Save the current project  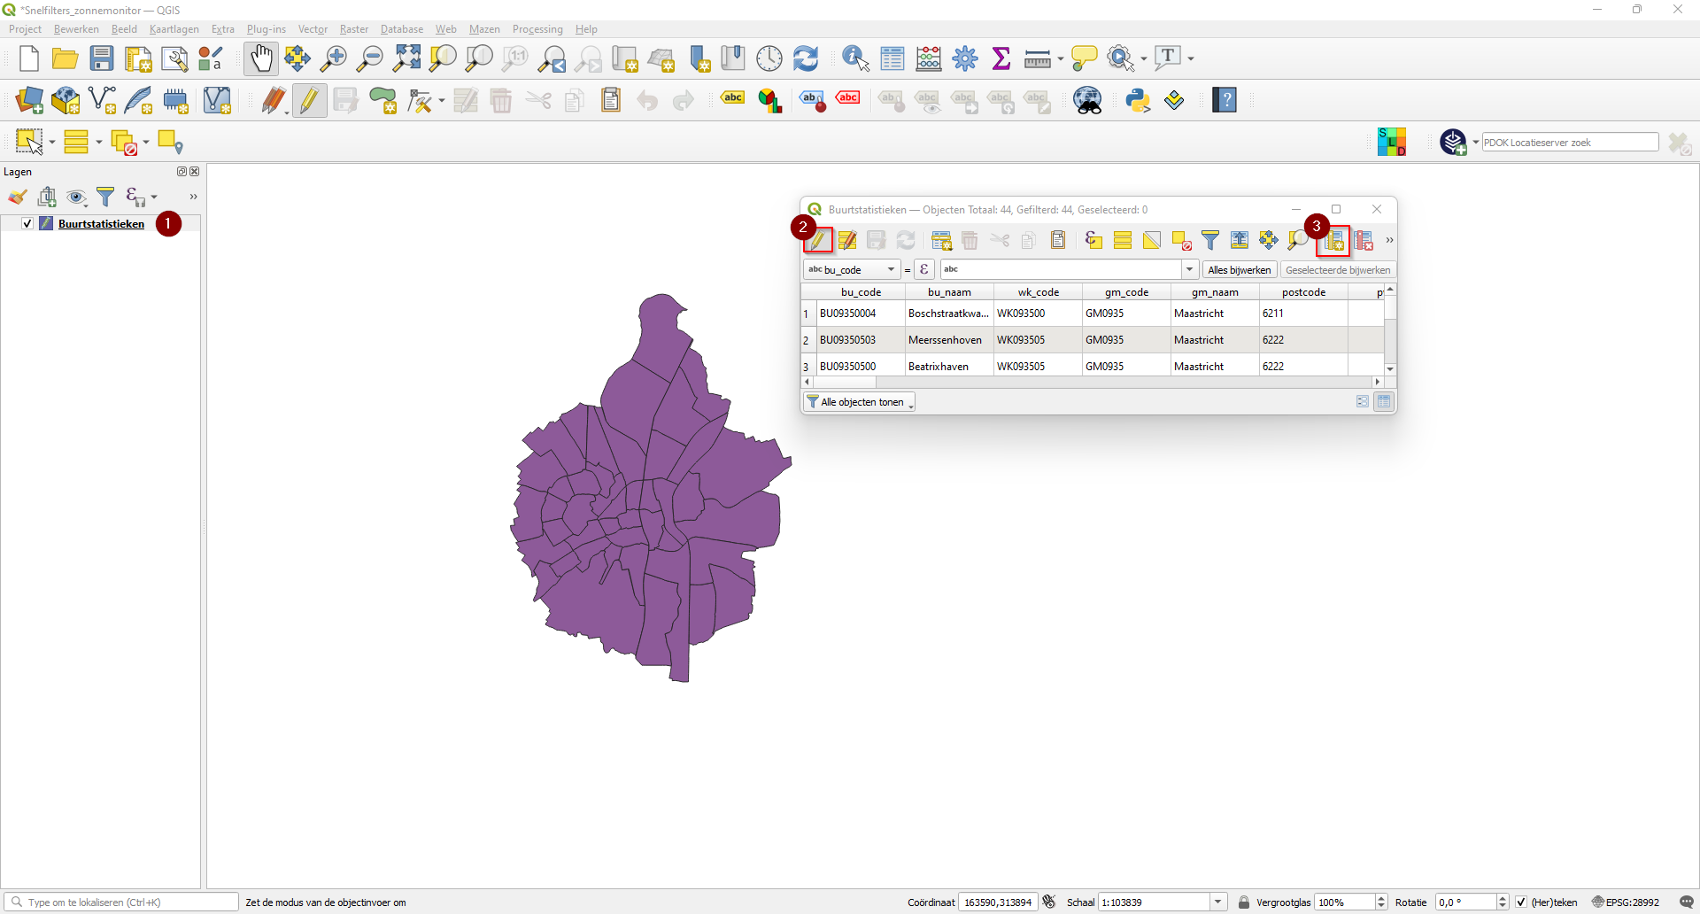[102, 58]
